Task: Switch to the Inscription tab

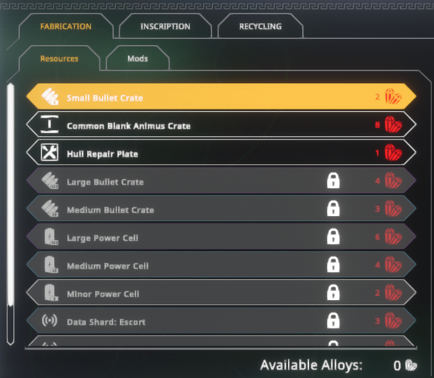Action: click(x=165, y=27)
